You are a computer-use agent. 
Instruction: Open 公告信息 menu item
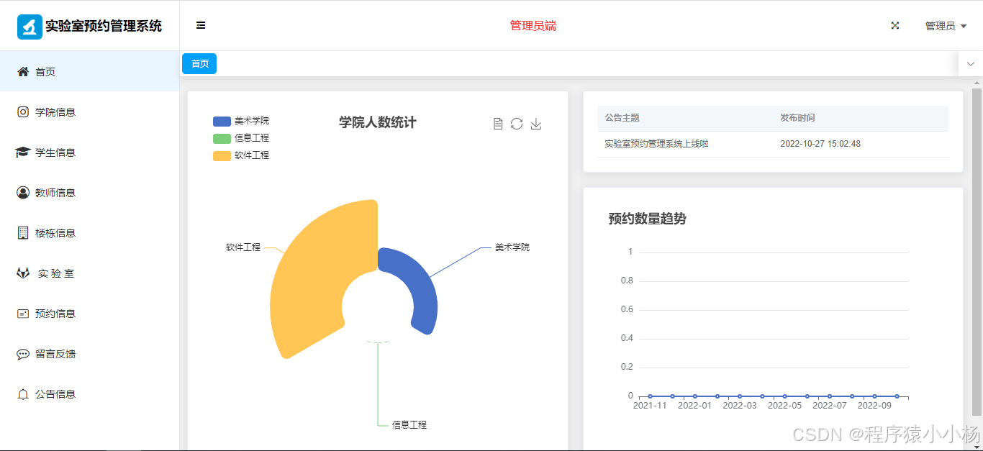click(89, 394)
